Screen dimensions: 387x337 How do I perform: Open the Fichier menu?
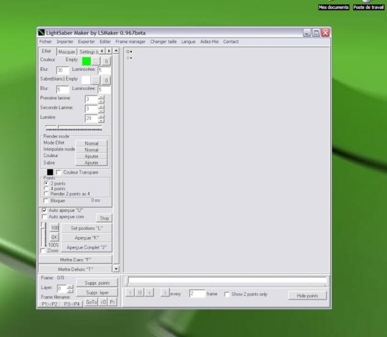pos(46,42)
